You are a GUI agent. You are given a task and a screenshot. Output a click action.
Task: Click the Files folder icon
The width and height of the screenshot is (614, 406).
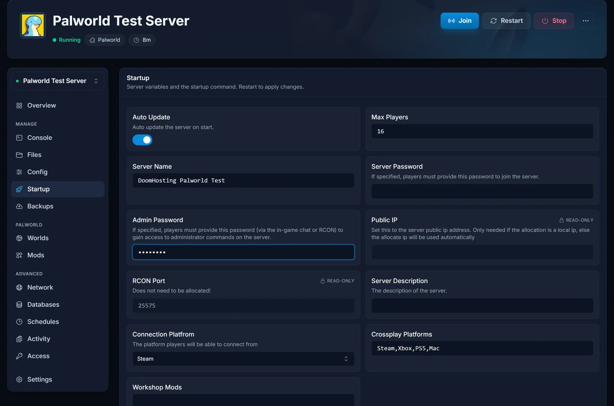pyautogui.click(x=19, y=155)
